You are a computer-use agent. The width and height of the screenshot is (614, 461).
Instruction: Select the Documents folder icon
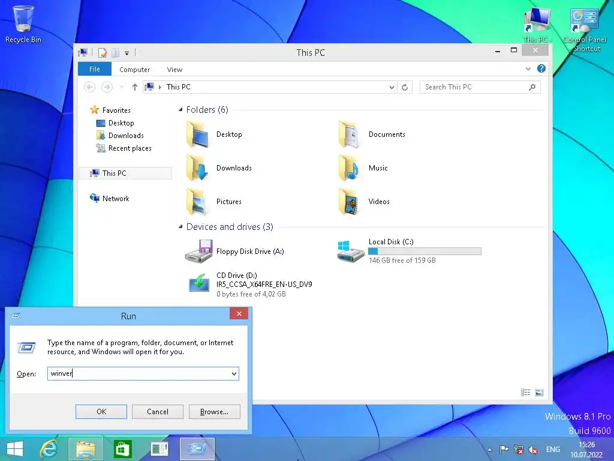(350, 134)
